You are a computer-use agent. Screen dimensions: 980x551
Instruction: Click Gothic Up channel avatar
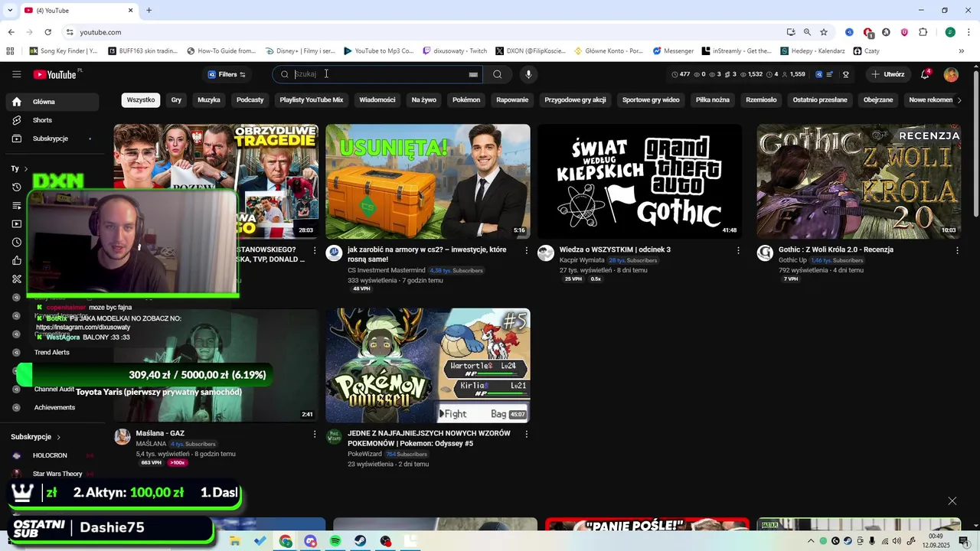tap(765, 253)
